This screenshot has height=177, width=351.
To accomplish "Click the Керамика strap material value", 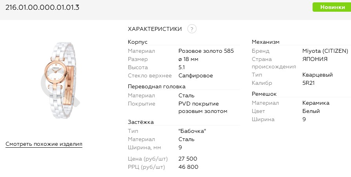I will click(x=316, y=103).
